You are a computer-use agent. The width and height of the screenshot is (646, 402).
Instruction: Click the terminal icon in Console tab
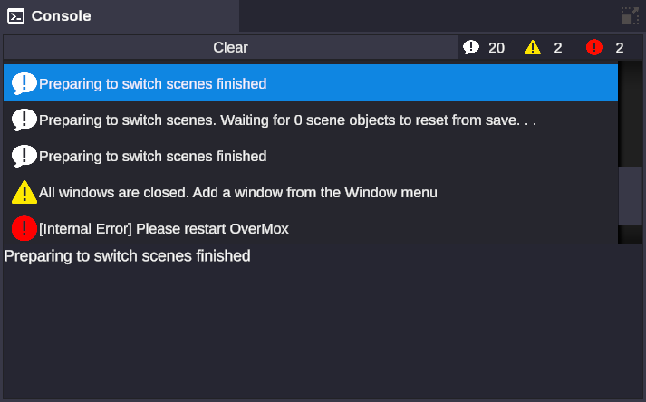click(x=15, y=16)
